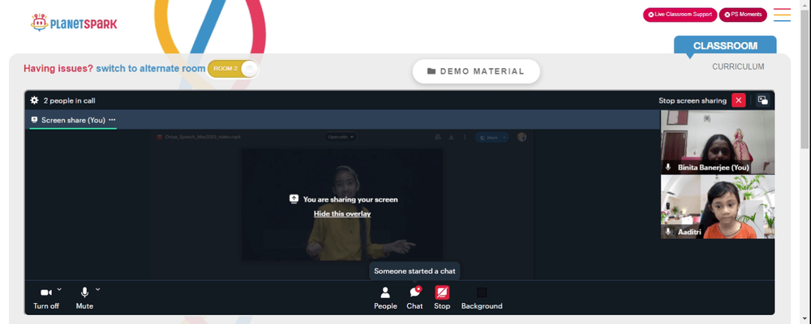The image size is (811, 324).
Task: Open Live Classroom Support
Action: click(x=680, y=15)
